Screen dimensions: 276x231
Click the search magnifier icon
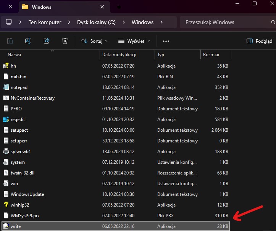tap(273, 22)
